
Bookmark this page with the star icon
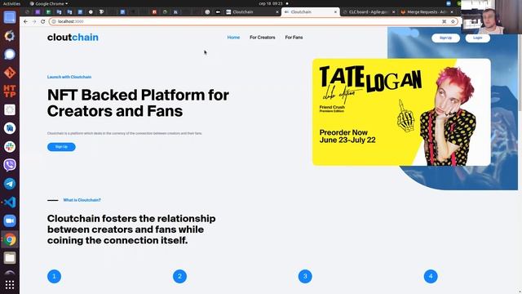point(453,21)
